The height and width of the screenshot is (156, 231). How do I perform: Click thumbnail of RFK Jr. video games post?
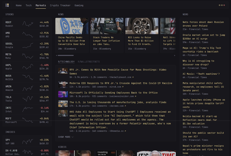pyautogui.click(x=63, y=71)
